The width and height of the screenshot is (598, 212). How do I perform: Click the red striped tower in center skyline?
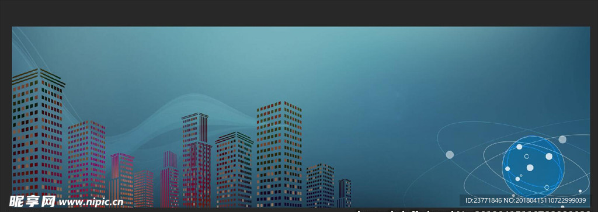pos(196,160)
